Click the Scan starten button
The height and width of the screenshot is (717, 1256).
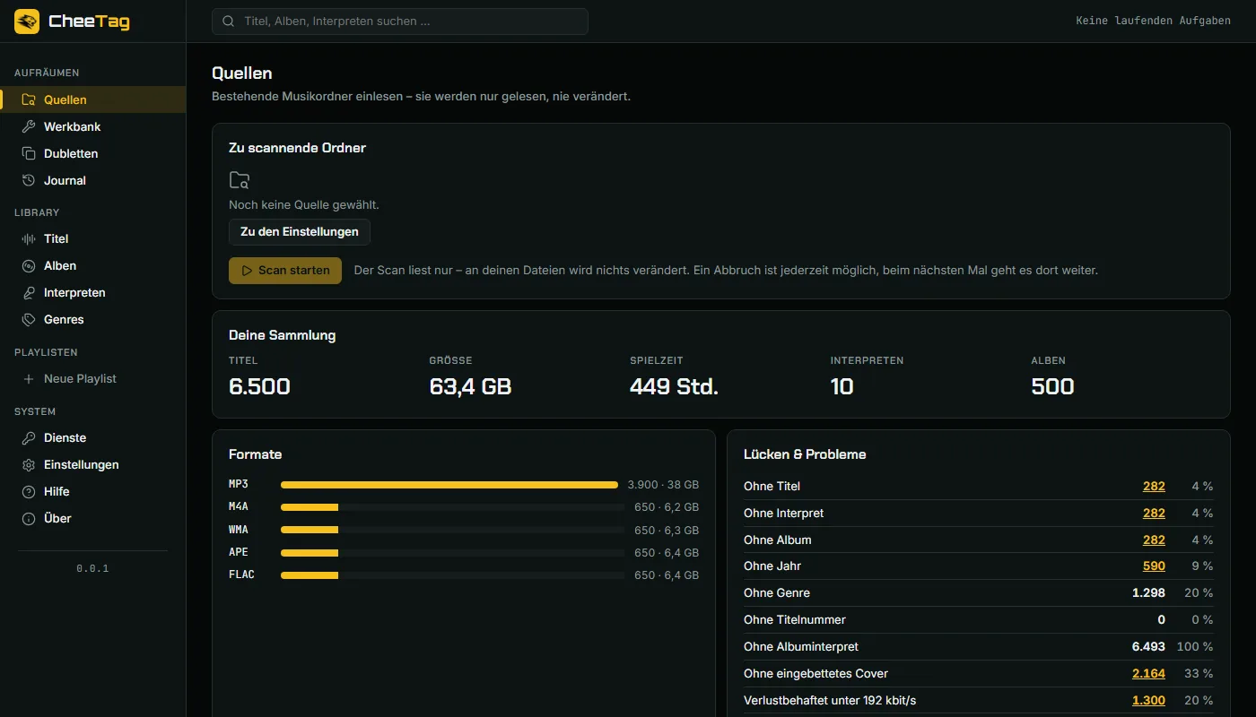point(285,270)
